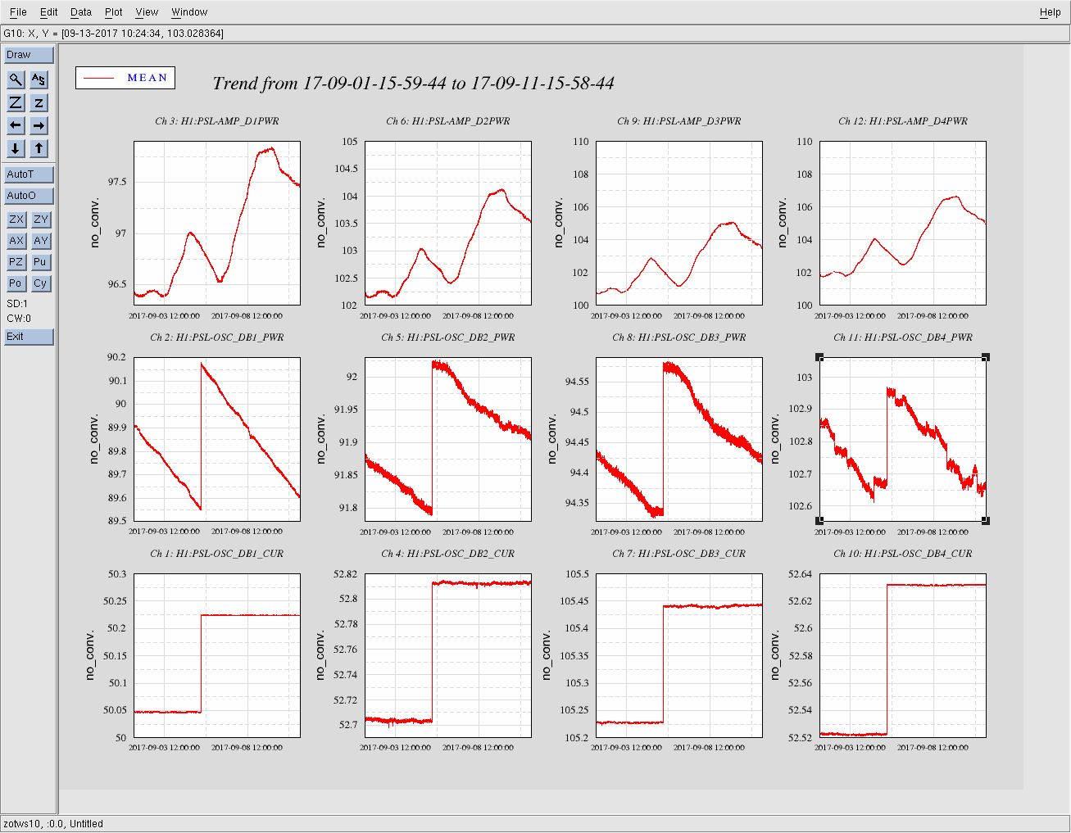Image resolution: width=1071 pixels, height=833 pixels.
Task: Click the AutoT autotick button
Action: pos(29,174)
